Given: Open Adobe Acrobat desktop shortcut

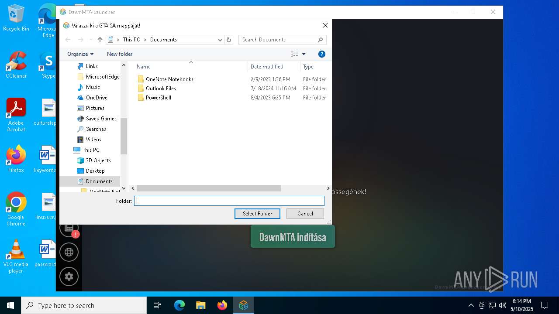Looking at the screenshot, I should tap(16, 115).
